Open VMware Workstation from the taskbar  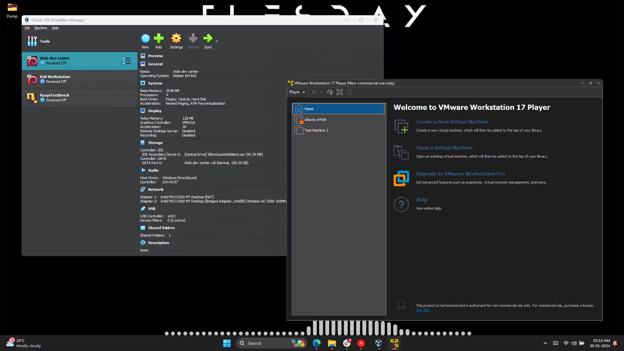tap(394, 343)
